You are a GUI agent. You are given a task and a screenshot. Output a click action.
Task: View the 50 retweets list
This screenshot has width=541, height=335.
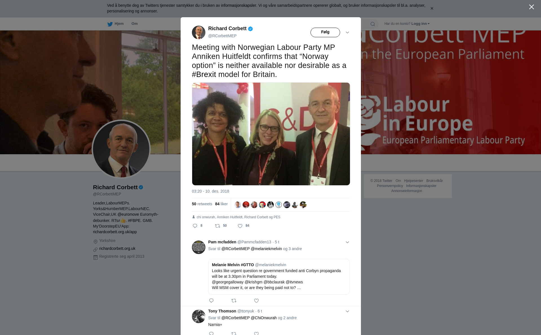202,204
